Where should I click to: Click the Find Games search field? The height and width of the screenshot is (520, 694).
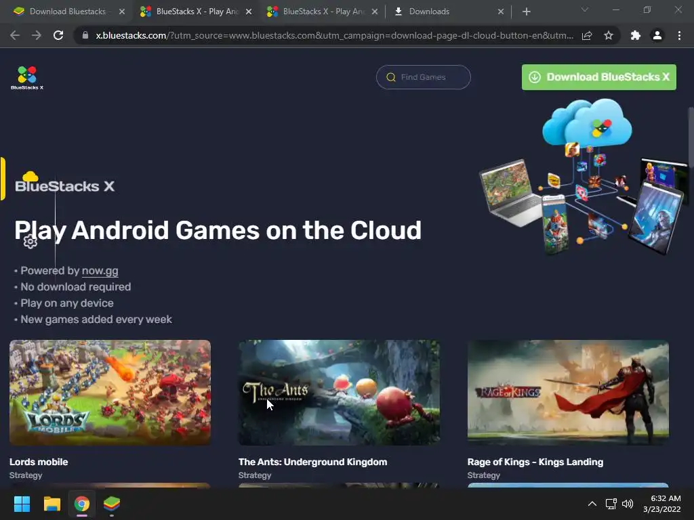[423, 77]
